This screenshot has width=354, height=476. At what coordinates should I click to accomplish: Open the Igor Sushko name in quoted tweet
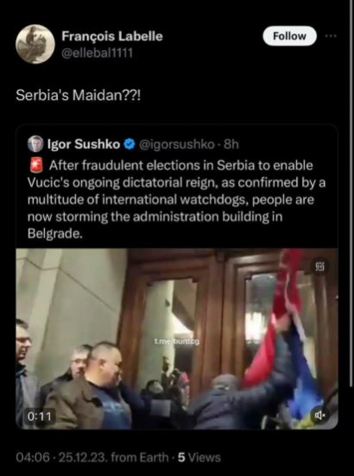click(83, 144)
